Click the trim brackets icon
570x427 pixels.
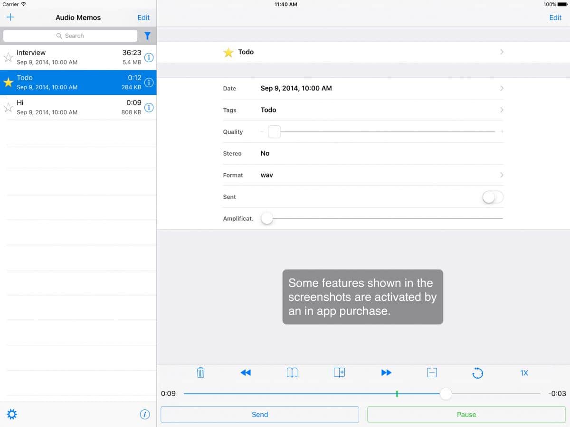coord(432,372)
